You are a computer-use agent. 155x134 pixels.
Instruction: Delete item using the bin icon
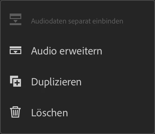coord(15,112)
